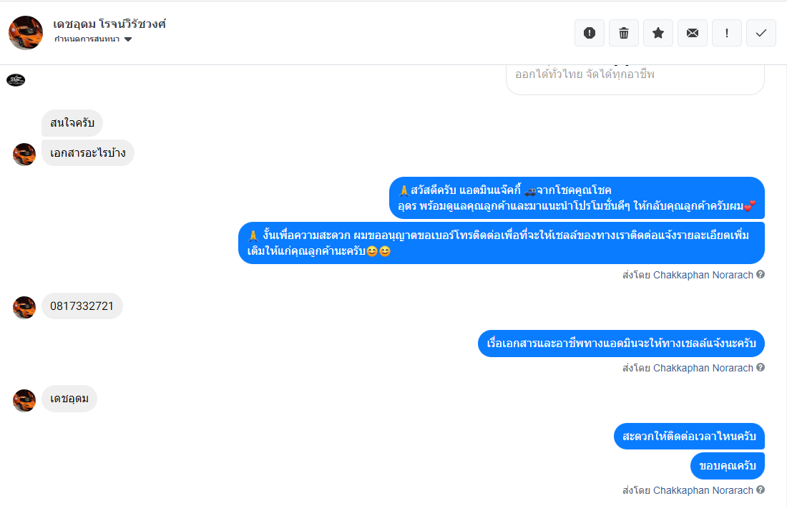Open the กำหนดการสนทนา dropdown arrow
The height and width of the screenshot is (511, 787).
coord(128,39)
